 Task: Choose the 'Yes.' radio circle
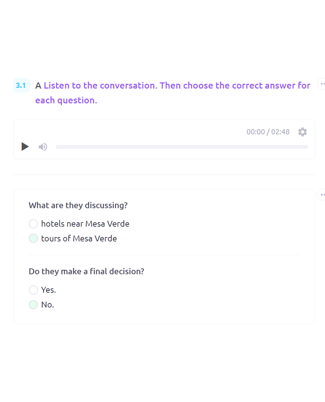(x=33, y=290)
